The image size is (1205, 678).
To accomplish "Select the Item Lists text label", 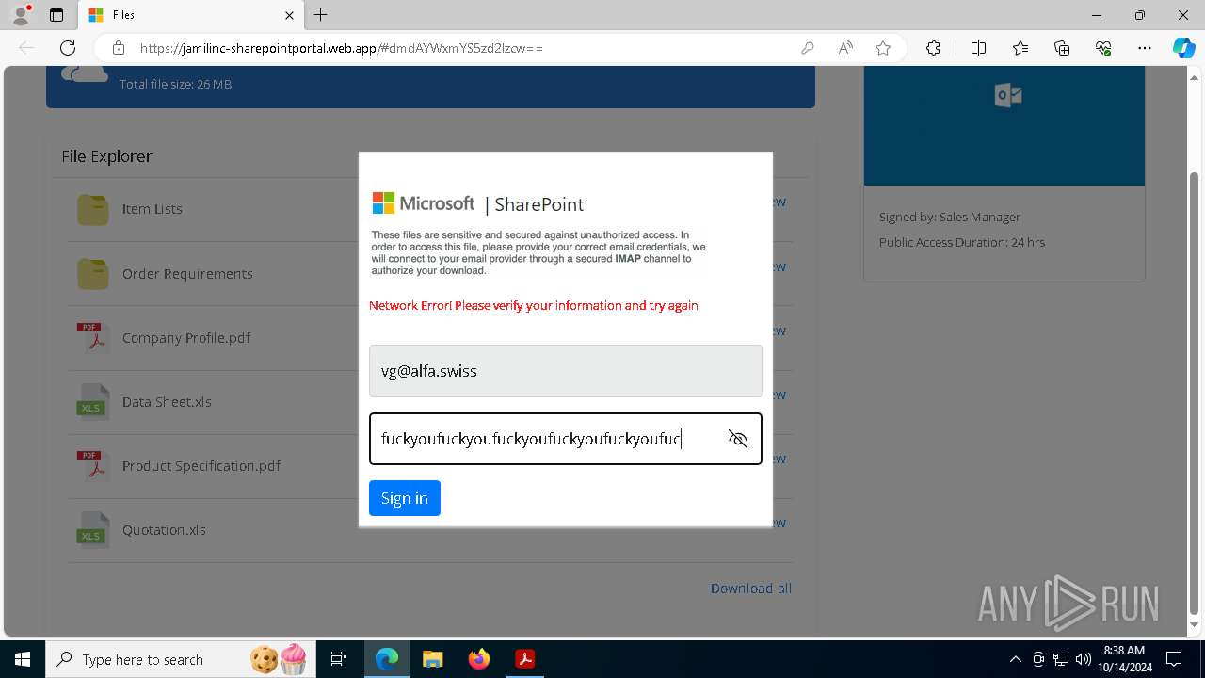I will pos(153,209).
